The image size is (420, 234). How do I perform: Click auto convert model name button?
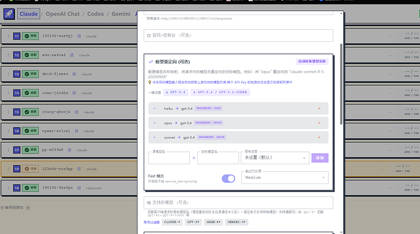312,61
